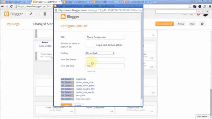This screenshot has width=212, height=119.
Task: Click Cancel button in dialog
Action: coord(78,105)
